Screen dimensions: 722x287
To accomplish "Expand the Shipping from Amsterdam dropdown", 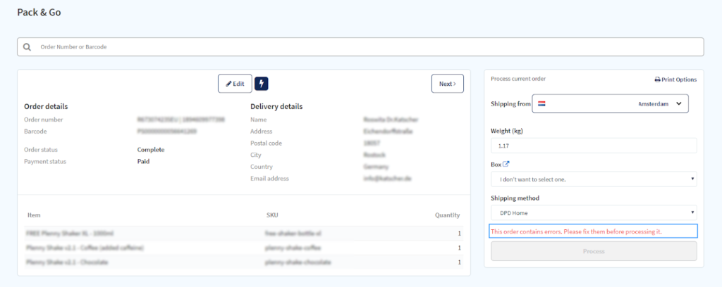I will point(610,104).
